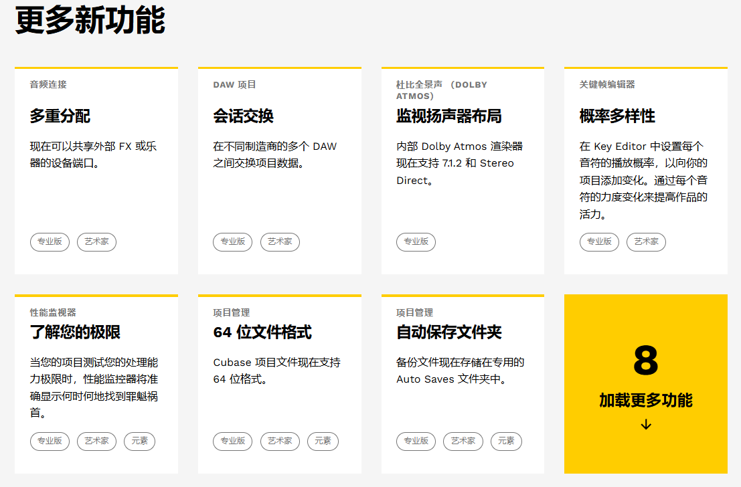This screenshot has height=487, width=741.
Task: Click the 专业版 tag in the 监视扬声器布局 card
Action: tap(416, 241)
